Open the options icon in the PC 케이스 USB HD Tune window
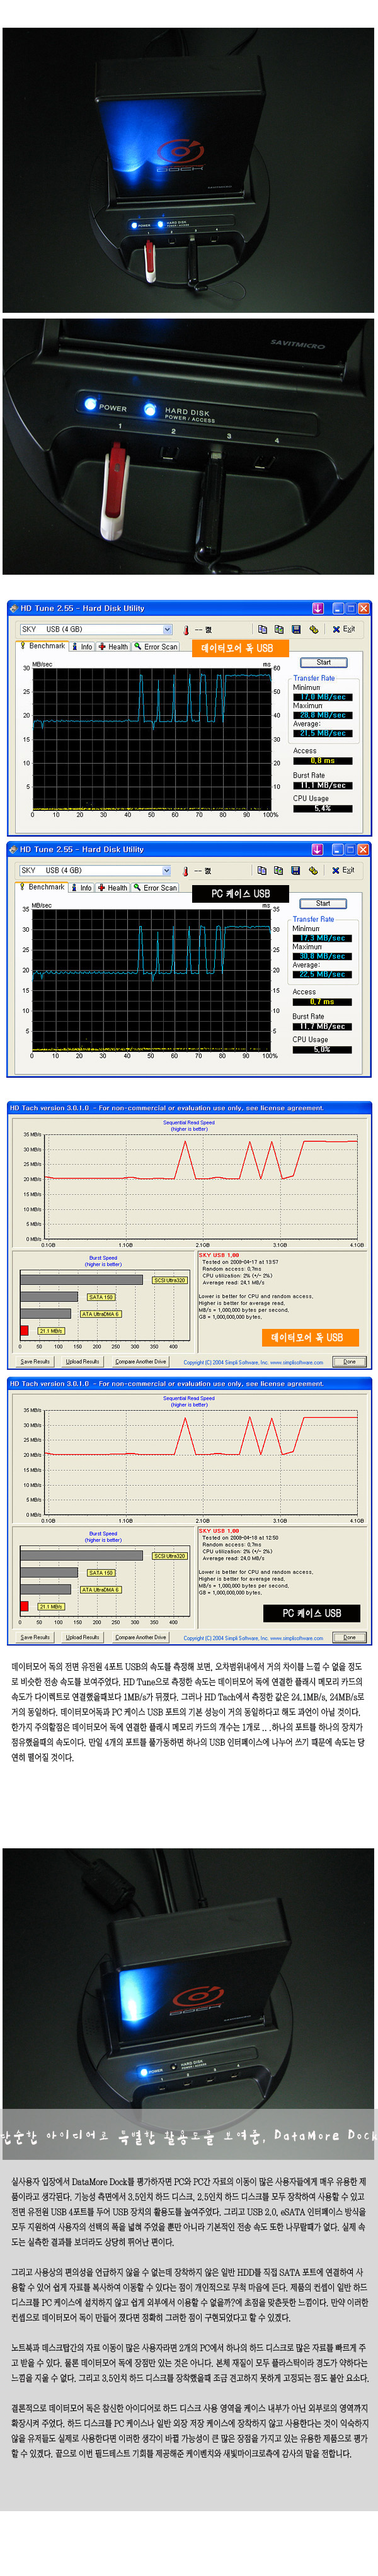 coord(312,870)
